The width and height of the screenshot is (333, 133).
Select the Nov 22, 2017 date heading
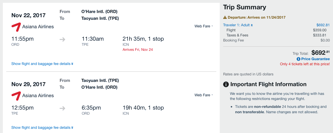click(28, 15)
